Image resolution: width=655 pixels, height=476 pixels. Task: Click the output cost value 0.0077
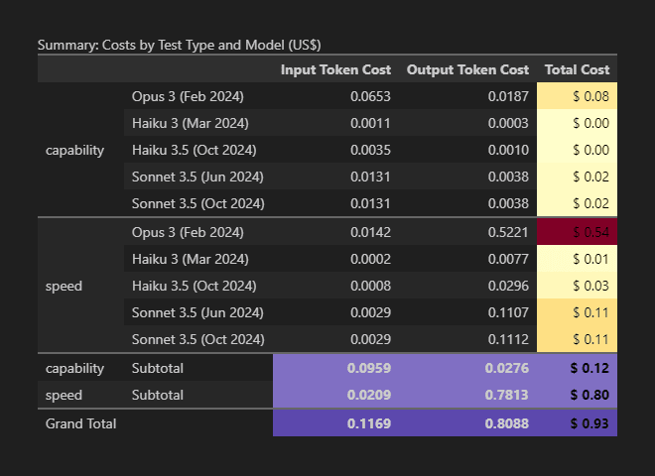(x=508, y=259)
